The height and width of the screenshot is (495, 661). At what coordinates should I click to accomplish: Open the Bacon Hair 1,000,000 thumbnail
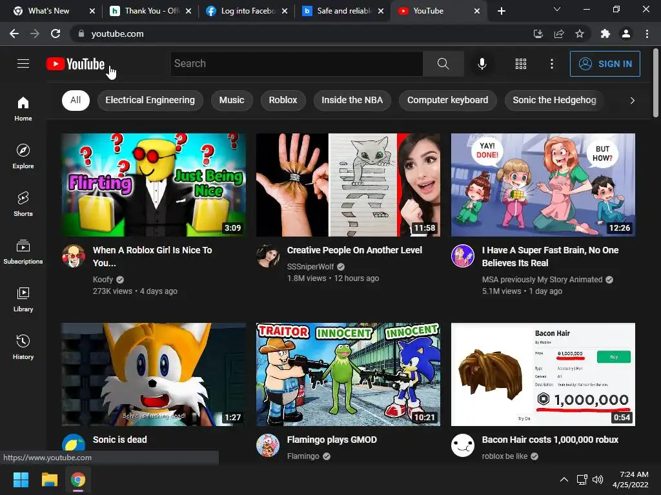point(543,374)
